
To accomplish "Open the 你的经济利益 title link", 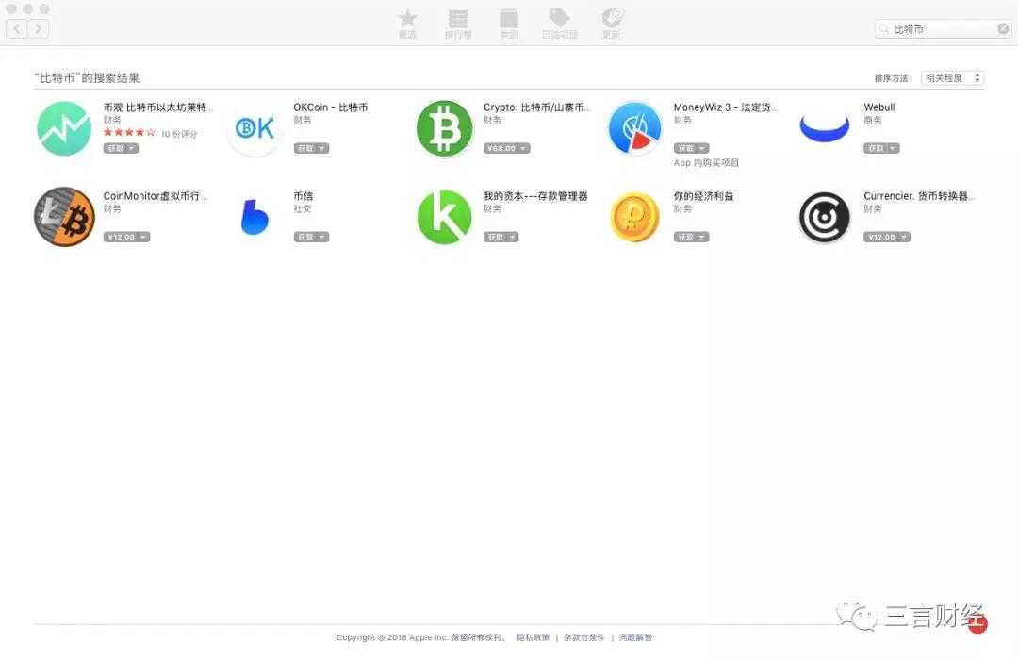I will (704, 195).
